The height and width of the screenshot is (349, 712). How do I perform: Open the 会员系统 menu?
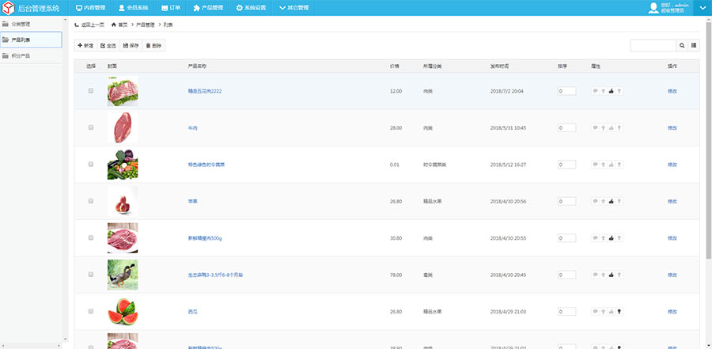pos(133,8)
